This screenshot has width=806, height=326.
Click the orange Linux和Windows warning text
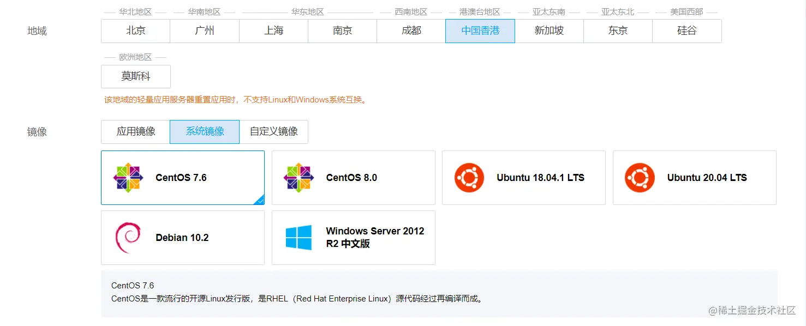(235, 100)
